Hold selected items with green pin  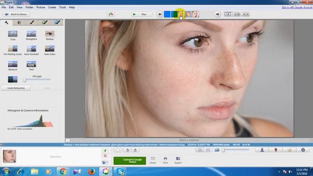pyautogui.click(x=105, y=151)
